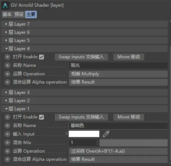
Task: Click animation dot beside 输入 Input
Action: point(7,134)
